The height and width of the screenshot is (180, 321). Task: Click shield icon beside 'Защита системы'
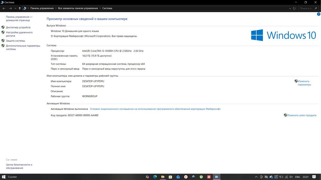(x=3, y=41)
